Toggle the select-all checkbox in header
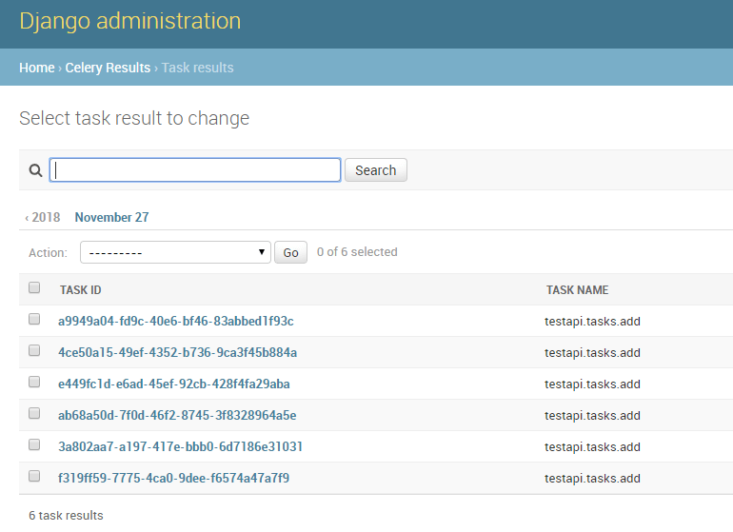This screenshot has height=532, width=733. (34, 287)
